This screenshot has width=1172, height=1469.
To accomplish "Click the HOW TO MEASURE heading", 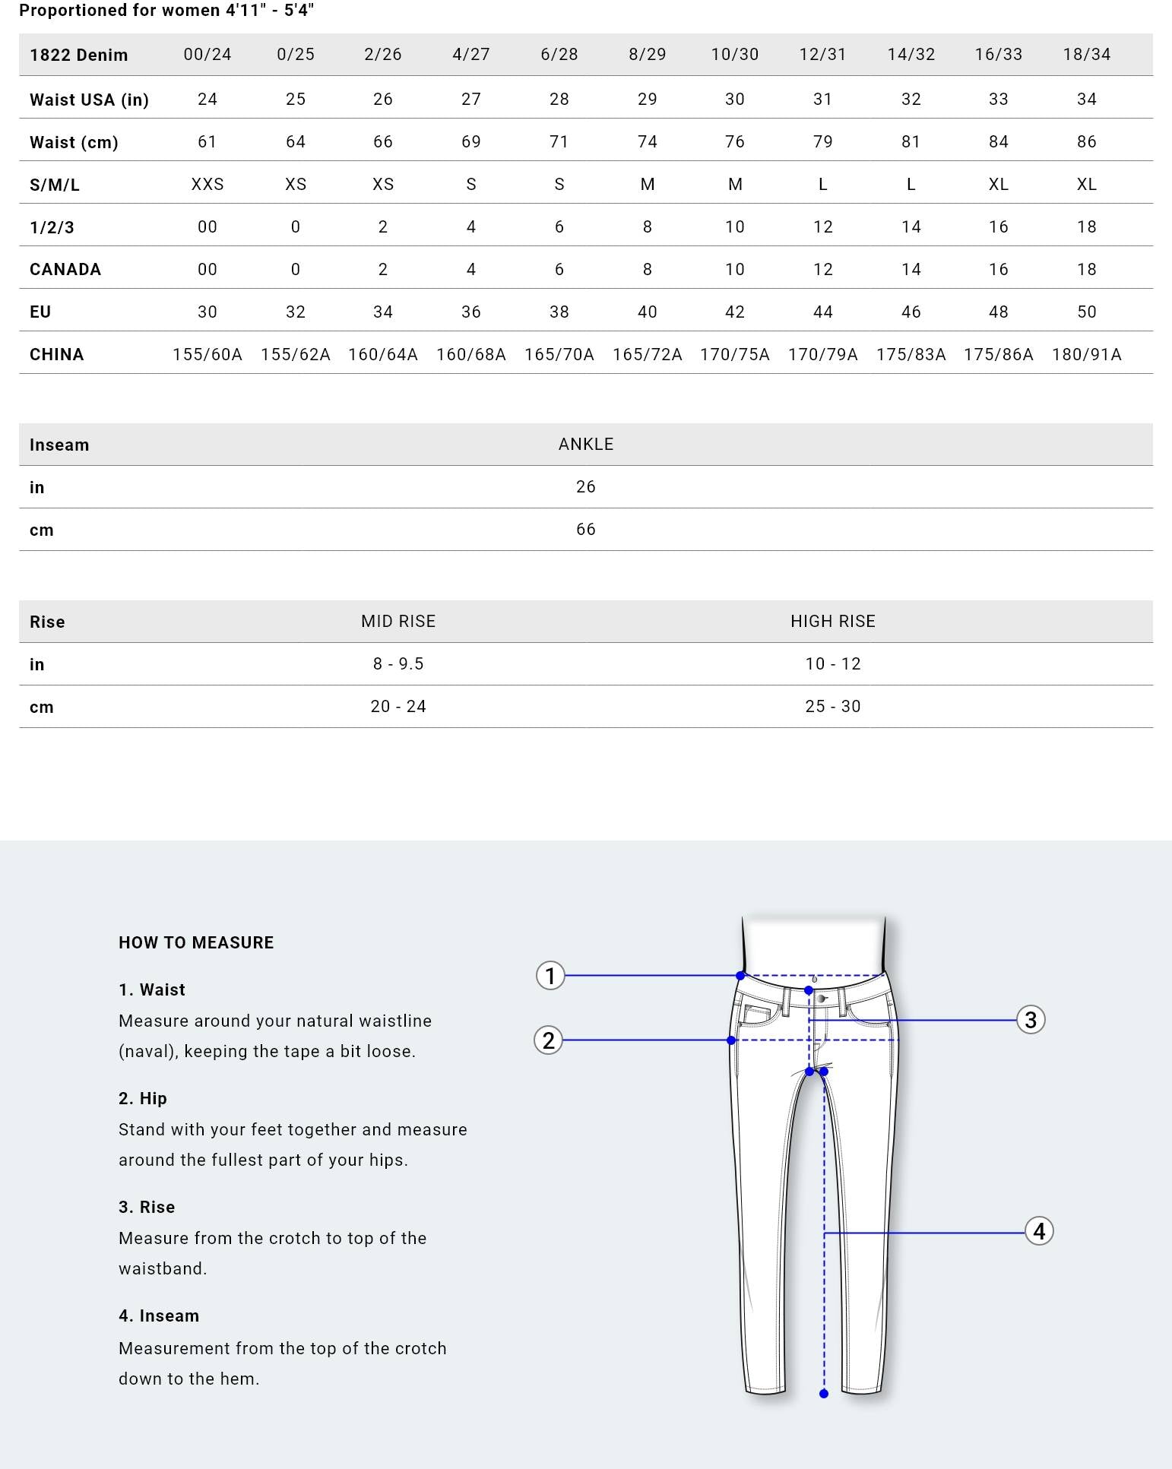I will pos(196,943).
